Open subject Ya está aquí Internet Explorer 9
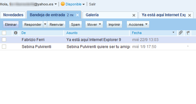Screen dimensions: 196x104 pos(94,40)
